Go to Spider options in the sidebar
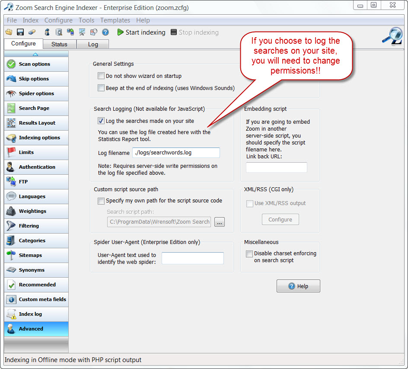The width and height of the screenshot is (408, 369). (x=36, y=93)
